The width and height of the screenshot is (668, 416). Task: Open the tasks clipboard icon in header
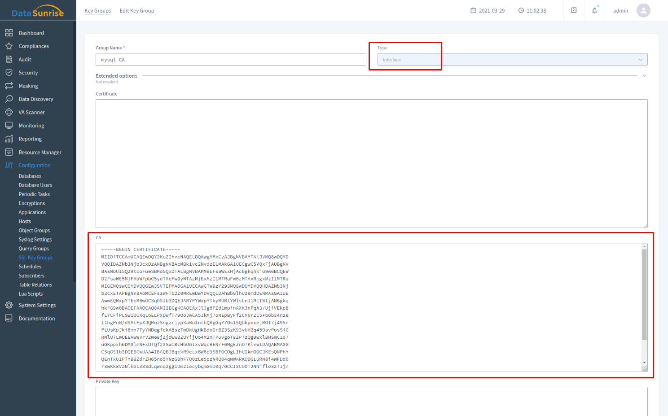coord(574,10)
